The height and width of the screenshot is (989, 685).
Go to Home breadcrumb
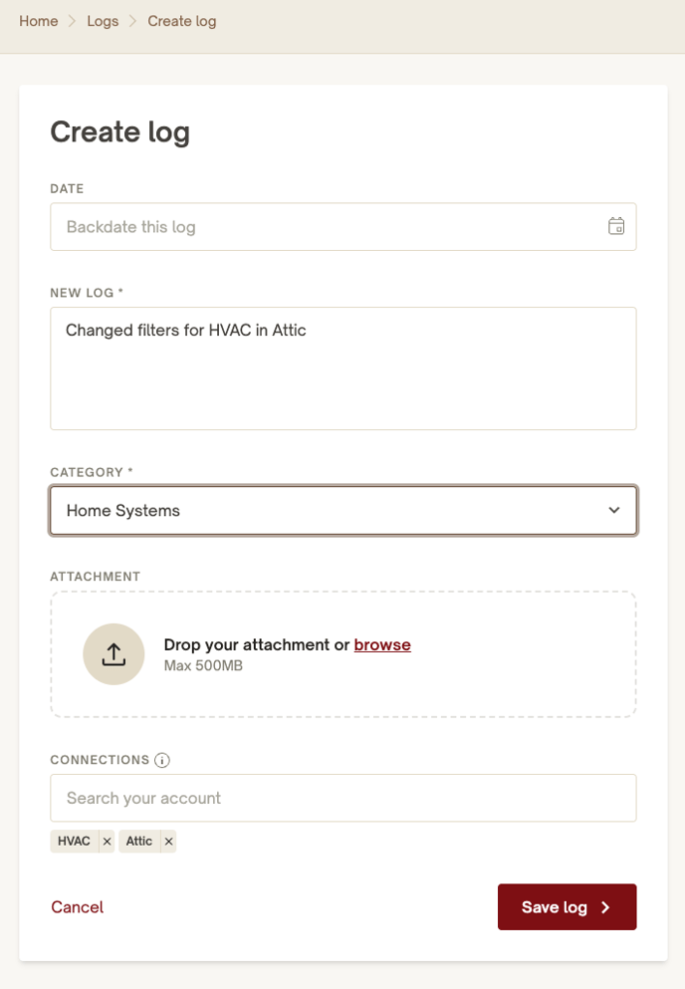point(39,21)
